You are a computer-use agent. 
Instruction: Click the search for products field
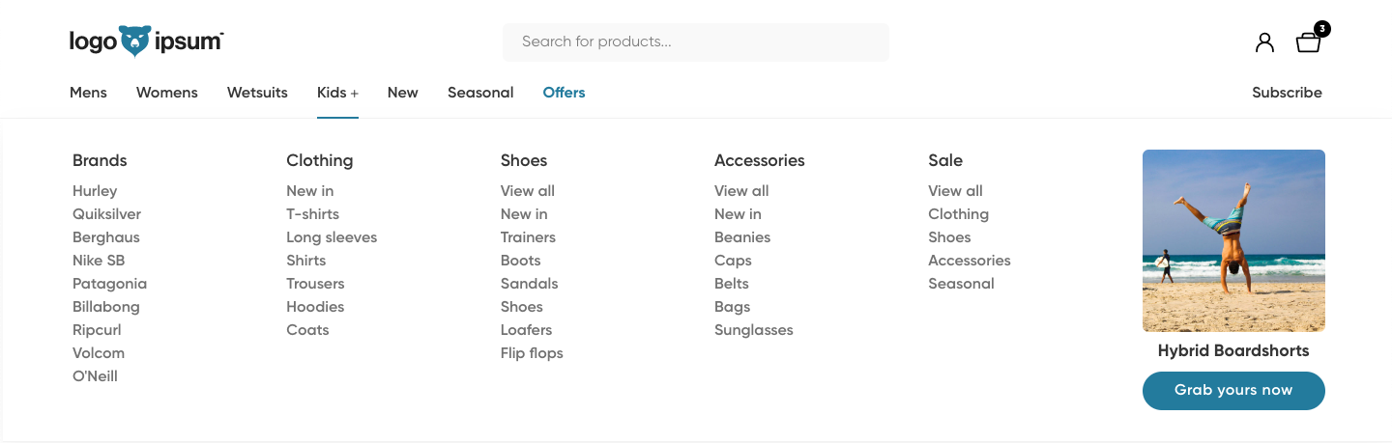point(695,42)
